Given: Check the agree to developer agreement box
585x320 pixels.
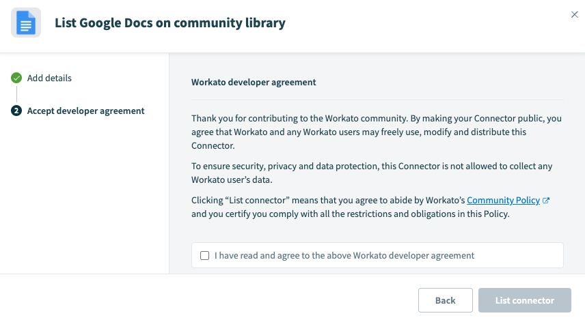Looking at the screenshot, I should tap(204, 255).
